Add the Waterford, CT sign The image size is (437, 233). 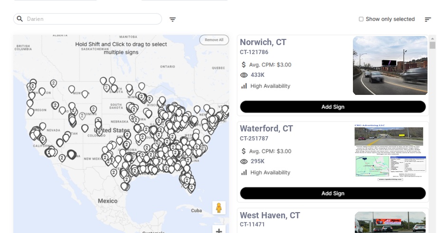tap(332, 193)
